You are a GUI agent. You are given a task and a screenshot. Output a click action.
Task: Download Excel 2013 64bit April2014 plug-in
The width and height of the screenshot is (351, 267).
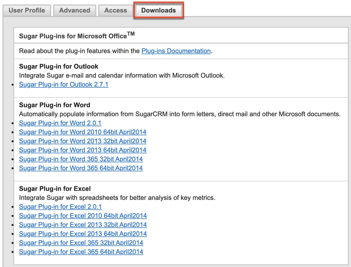pyautogui.click(x=83, y=234)
